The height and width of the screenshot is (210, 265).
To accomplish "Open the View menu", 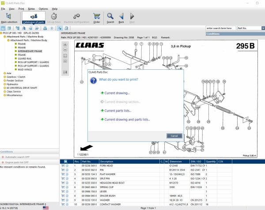I will click(11, 9).
